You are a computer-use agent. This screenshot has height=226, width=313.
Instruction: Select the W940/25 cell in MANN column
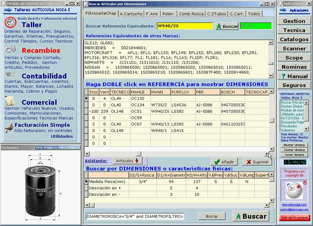[x=160, y=111]
